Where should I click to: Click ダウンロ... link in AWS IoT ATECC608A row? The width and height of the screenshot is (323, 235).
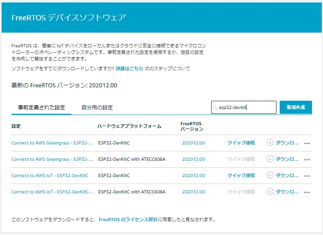(x=287, y=192)
